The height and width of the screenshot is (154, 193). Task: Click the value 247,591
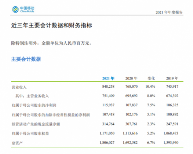172,124
